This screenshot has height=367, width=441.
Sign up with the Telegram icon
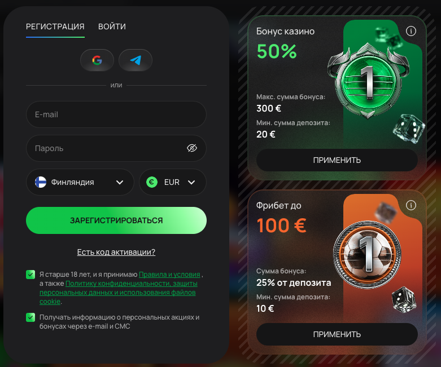[x=136, y=60]
